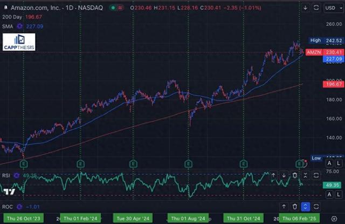Click the TradingView logo
Viewport: 345px width, 224px height.
coord(8,192)
